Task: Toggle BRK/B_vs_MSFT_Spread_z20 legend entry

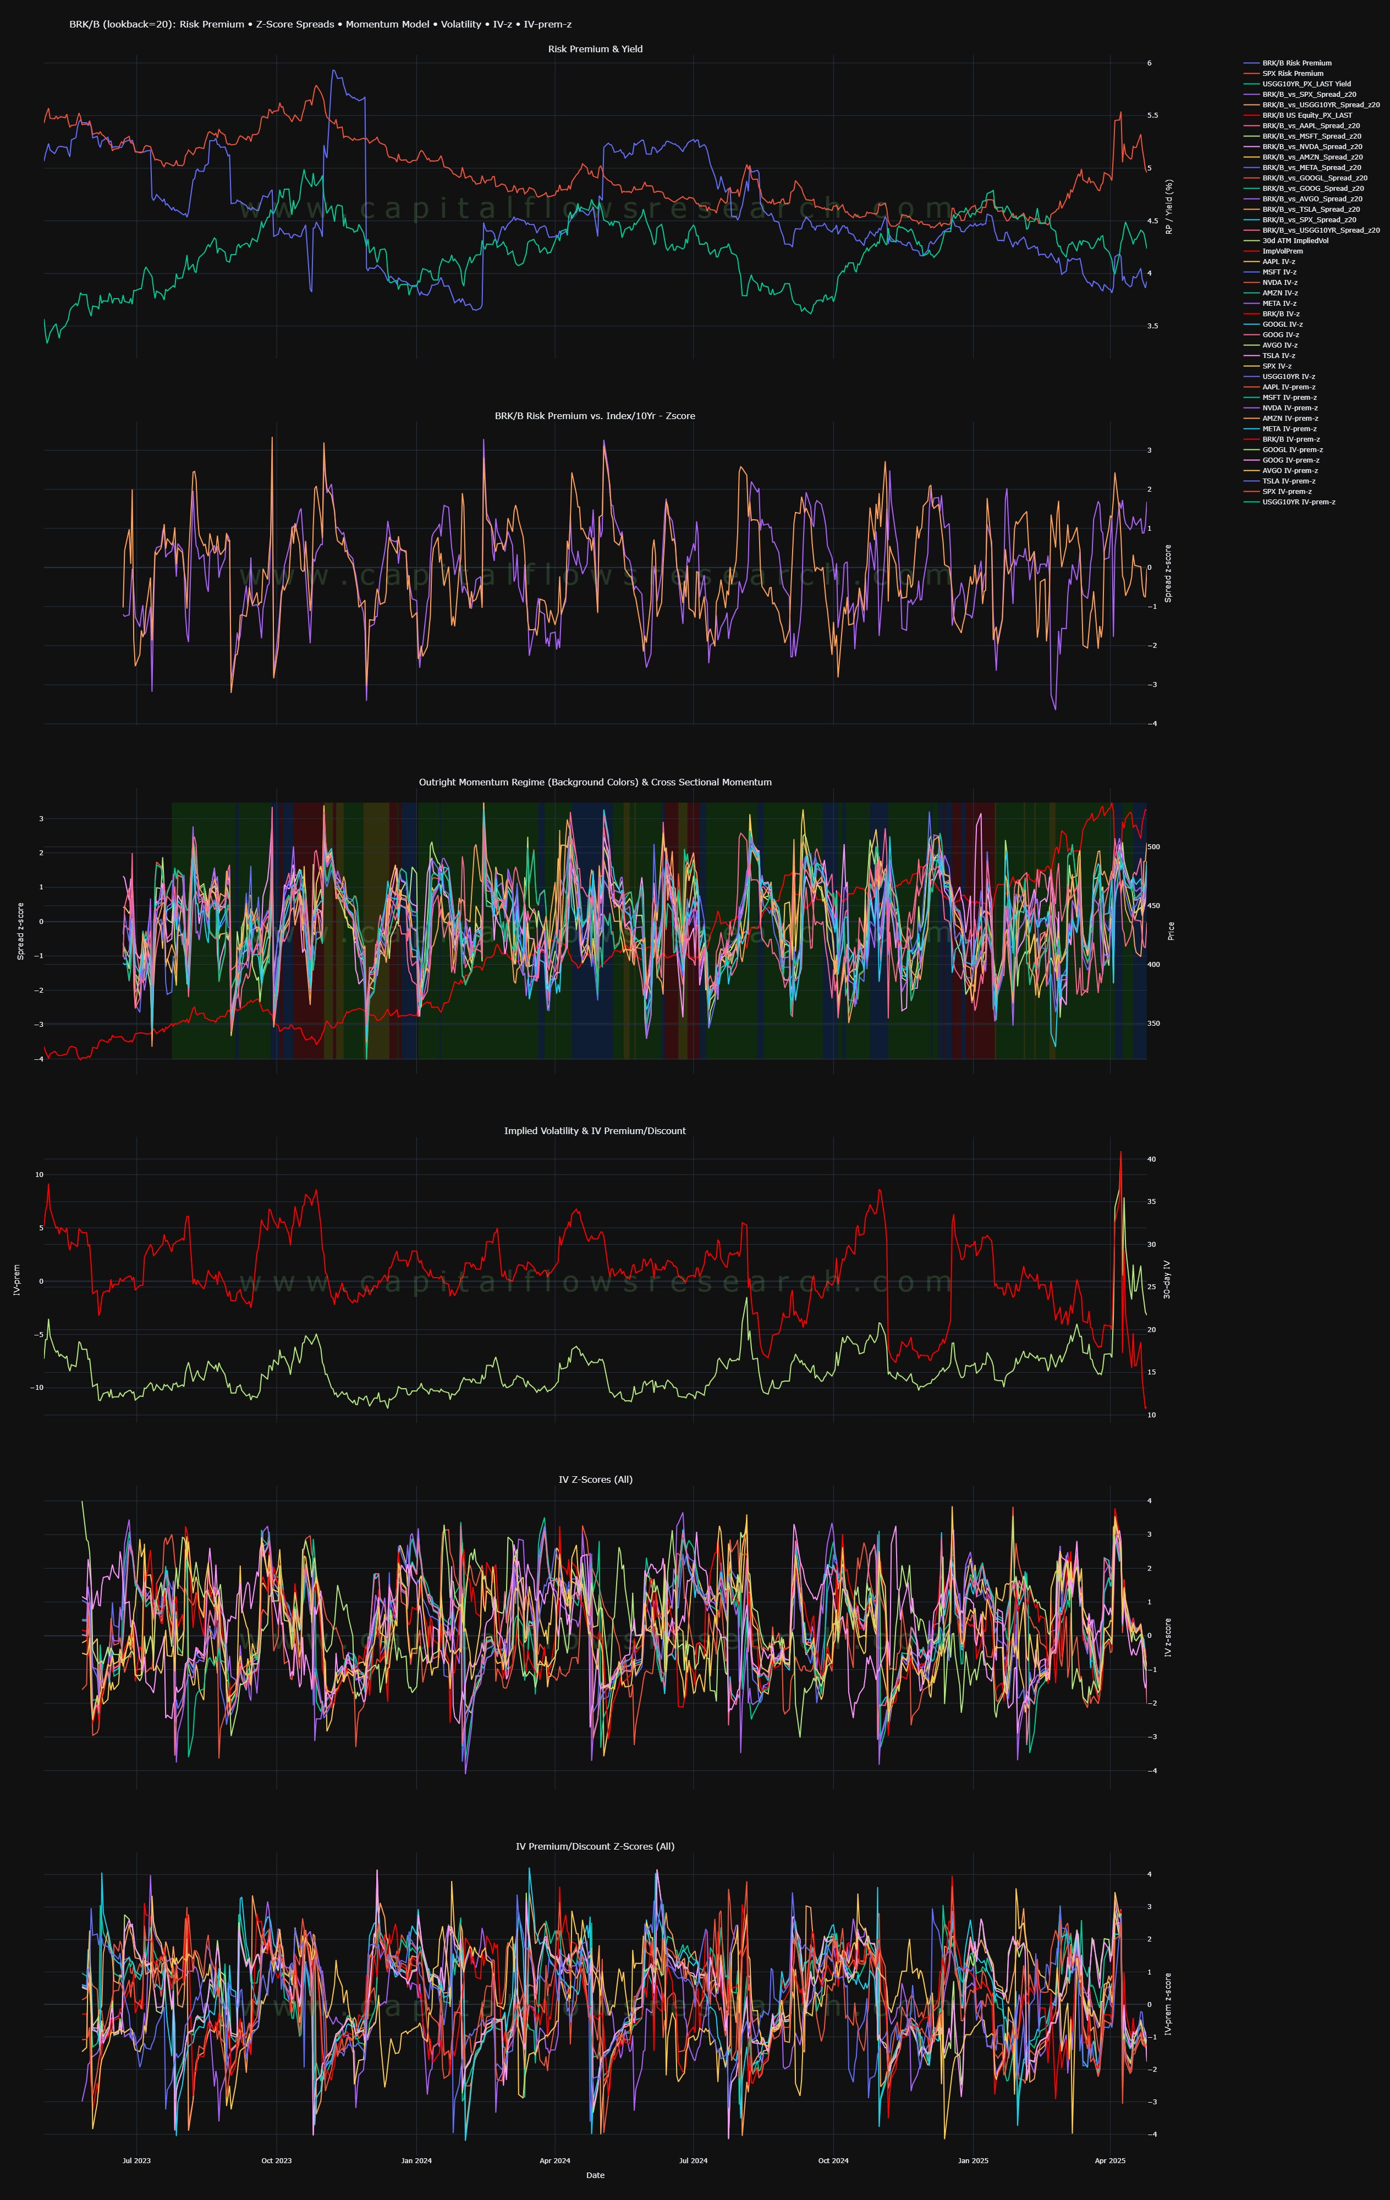Action: [1303, 136]
